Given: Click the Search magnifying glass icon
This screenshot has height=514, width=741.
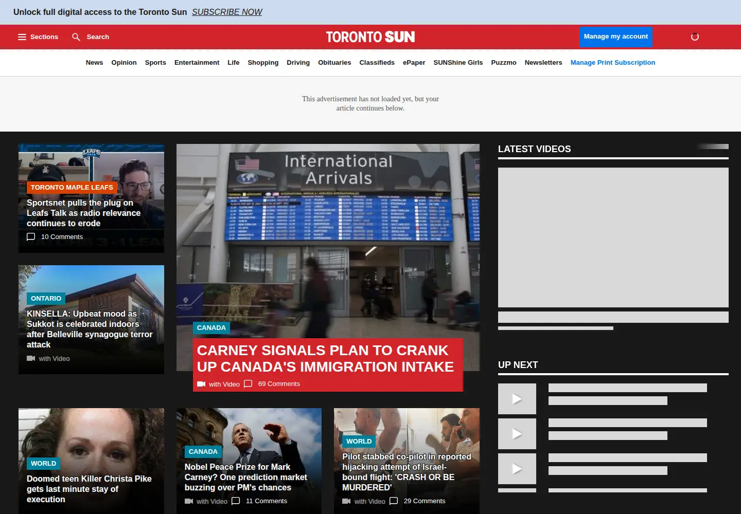Looking at the screenshot, I should click(x=76, y=37).
